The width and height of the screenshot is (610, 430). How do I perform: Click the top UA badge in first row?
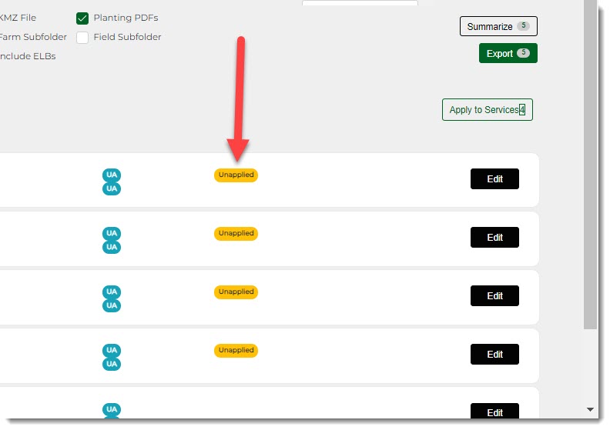coord(112,175)
